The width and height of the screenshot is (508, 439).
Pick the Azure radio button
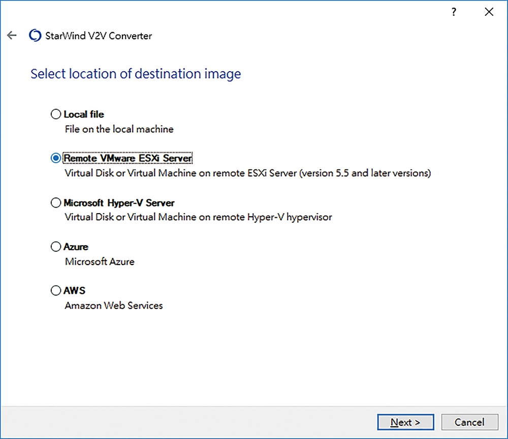click(56, 247)
